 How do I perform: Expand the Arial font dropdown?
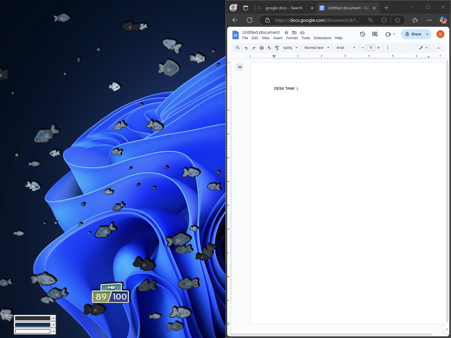pyautogui.click(x=346, y=48)
